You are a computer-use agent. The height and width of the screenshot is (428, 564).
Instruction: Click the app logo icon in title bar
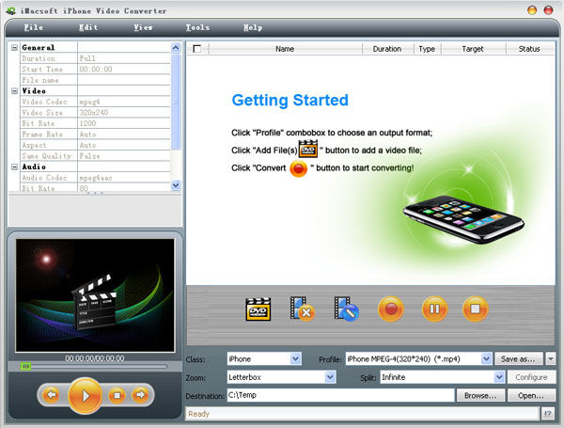pos(11,10)
